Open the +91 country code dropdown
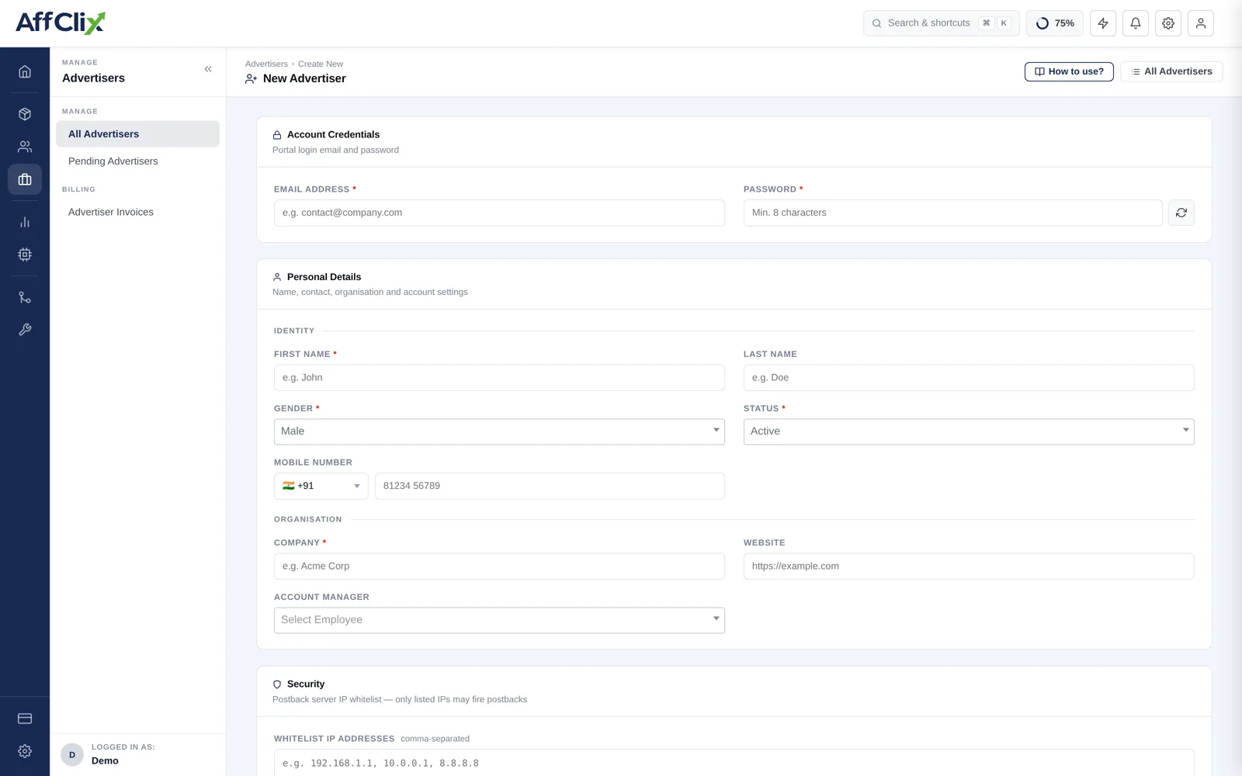1242x776 pixels. tap(321, 486)
